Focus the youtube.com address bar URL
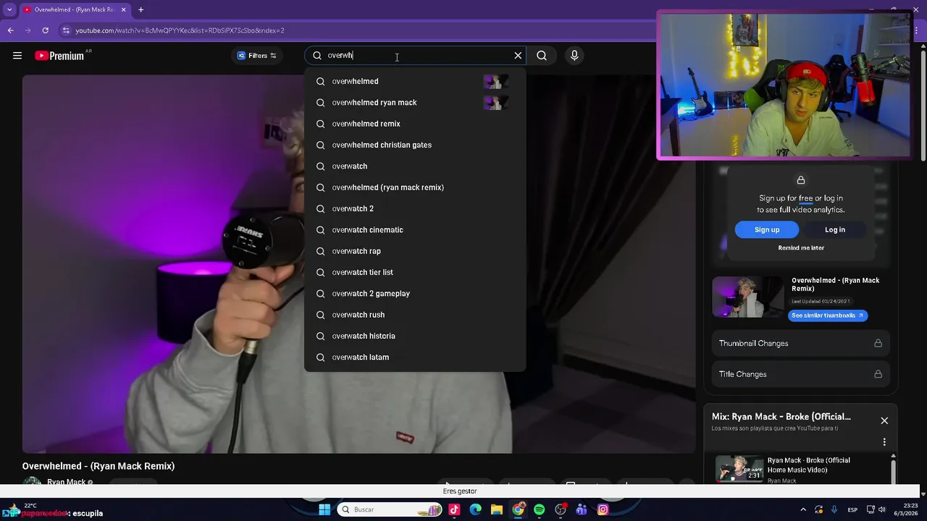The width and height of the screenshot is (927, 521). pyautogui.click(x=180, y=30)
